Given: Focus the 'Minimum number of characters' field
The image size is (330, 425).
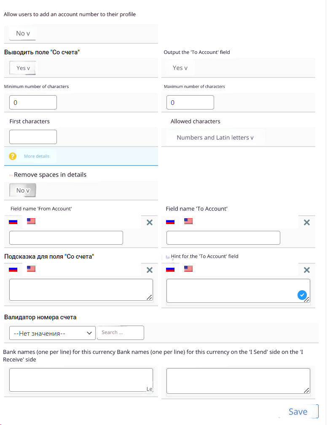Looking at the screenshot, I should 33,102.
